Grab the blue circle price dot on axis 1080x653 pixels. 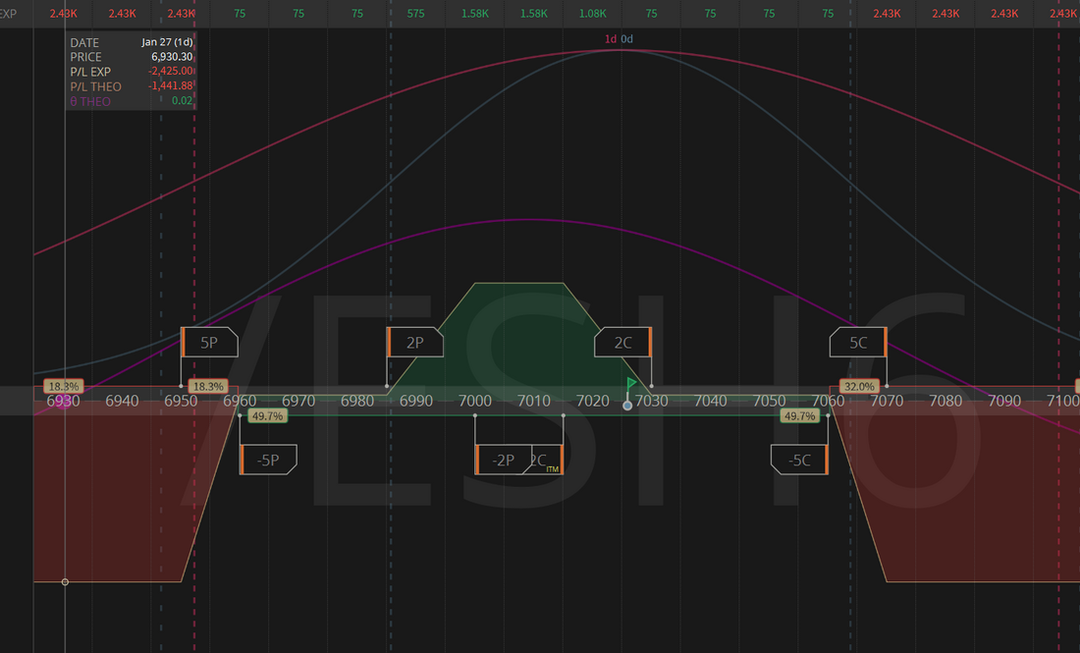coord(627,405)
